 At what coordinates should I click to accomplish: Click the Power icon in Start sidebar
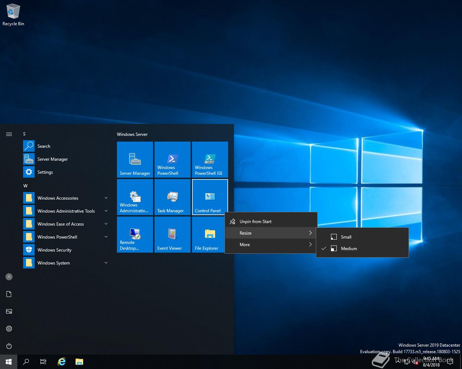(9, 346)
